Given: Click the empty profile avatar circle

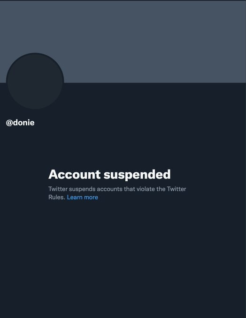Looking at the screenshot, I should point(35,81).
